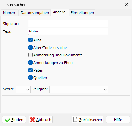
Task: Disable the Quellen search option
Action: (30, 78)
